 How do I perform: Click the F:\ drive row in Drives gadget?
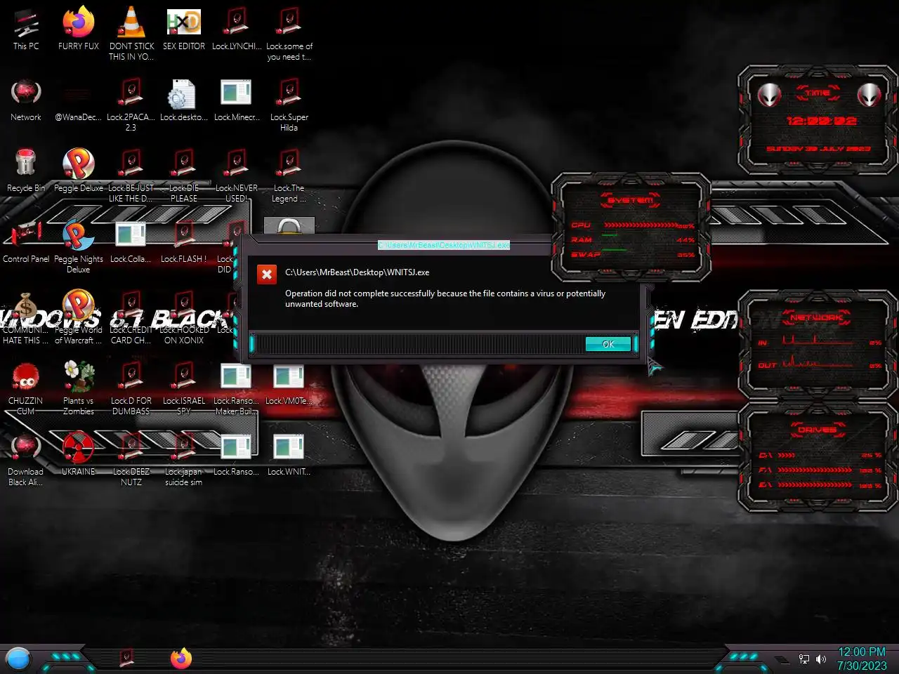click(x=820, y=470)
